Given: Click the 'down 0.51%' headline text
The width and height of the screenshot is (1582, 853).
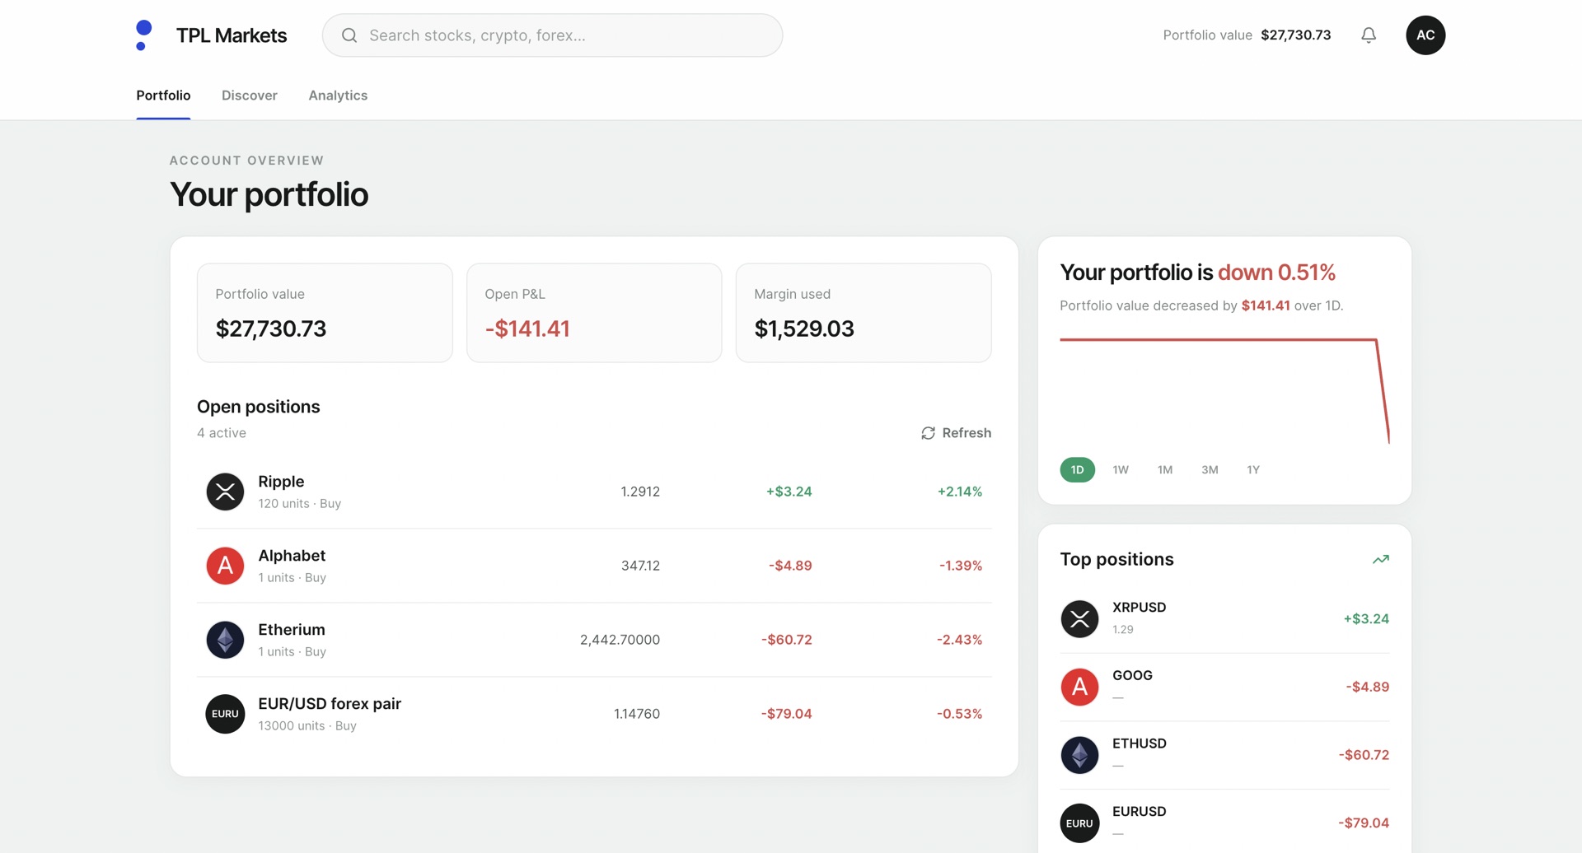Looking at the screenshot, I should [x=1276, y=273].
